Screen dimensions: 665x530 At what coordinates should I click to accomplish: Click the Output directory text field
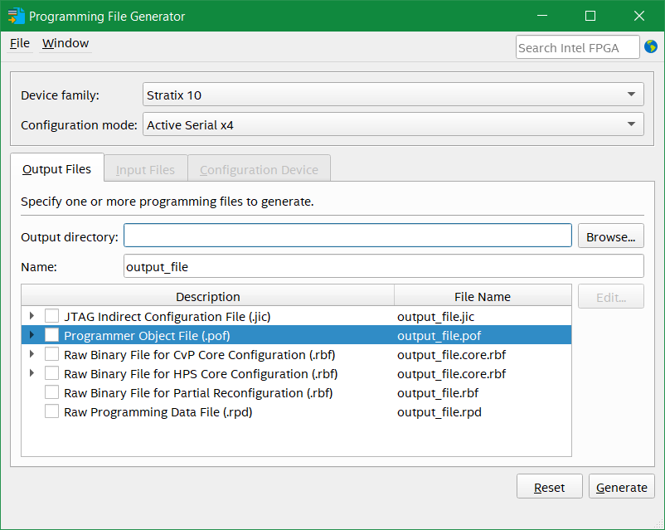point(347,236)
